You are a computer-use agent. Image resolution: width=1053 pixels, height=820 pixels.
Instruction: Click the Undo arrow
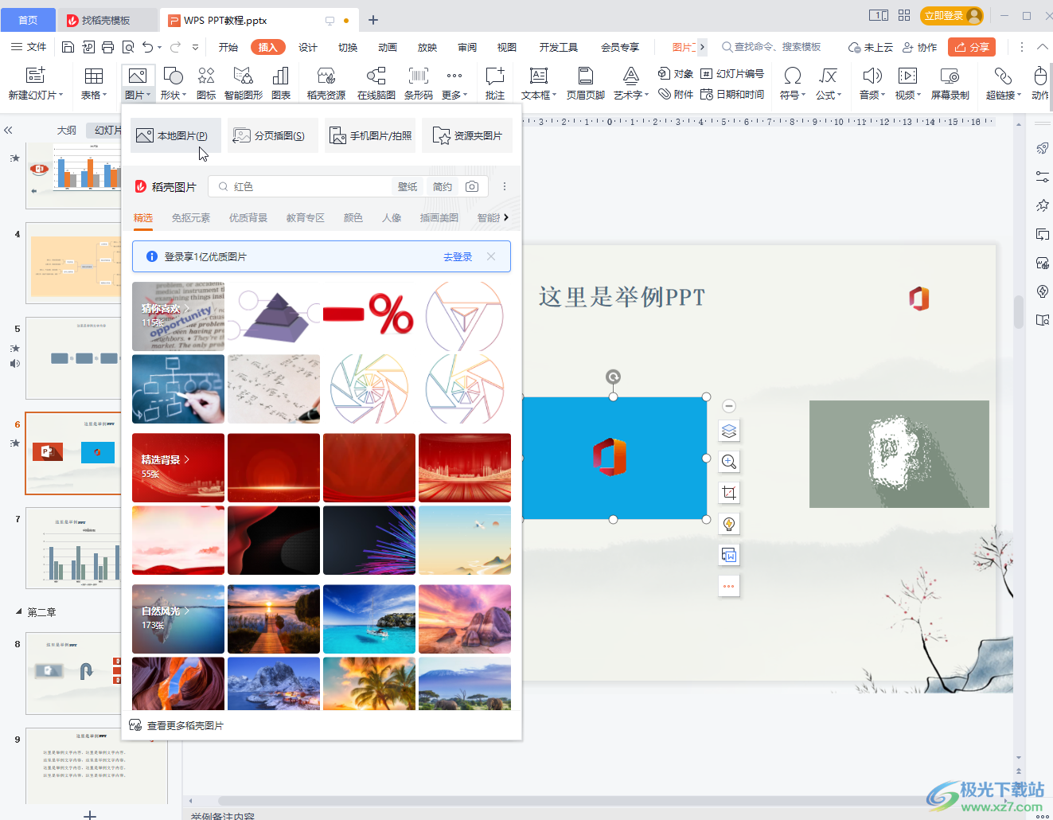147,47
